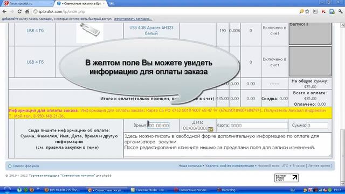
Task: Reload the page with refresh icon
Action: click(19, 11)
